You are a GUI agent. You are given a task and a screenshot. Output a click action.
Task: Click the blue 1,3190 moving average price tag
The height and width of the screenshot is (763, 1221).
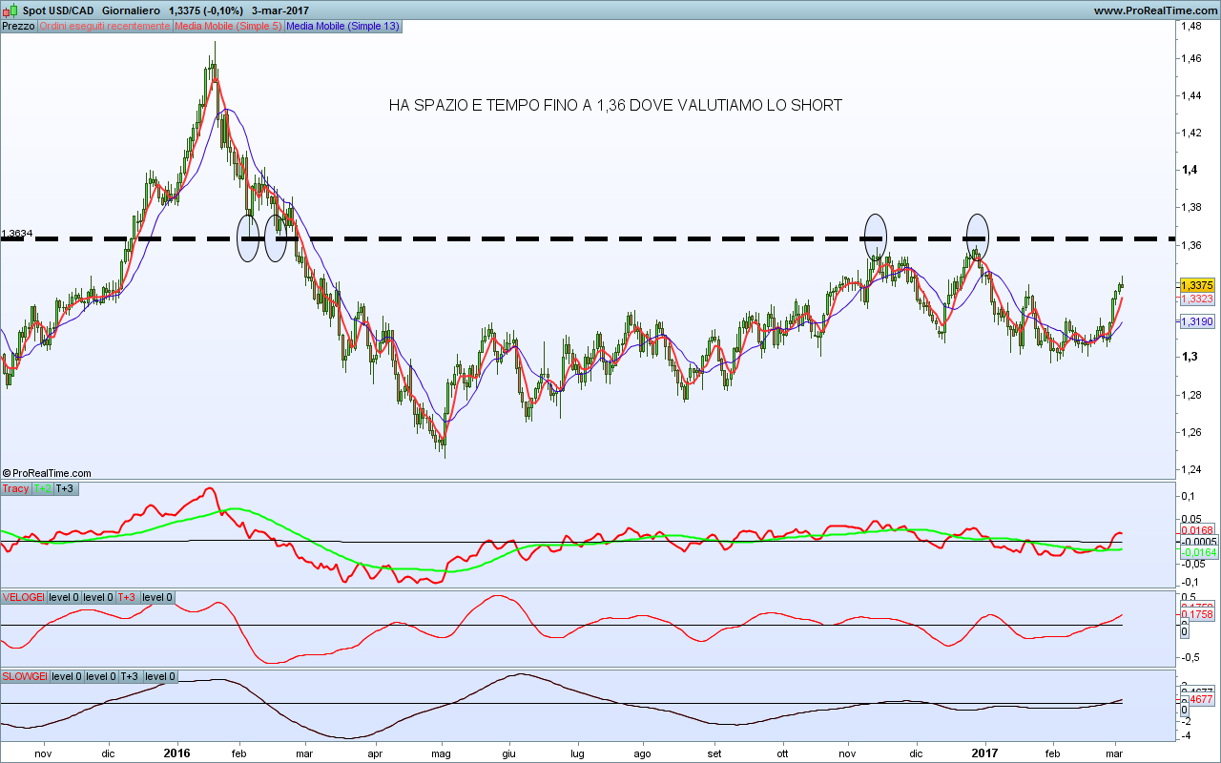[x=1196, y=322]
